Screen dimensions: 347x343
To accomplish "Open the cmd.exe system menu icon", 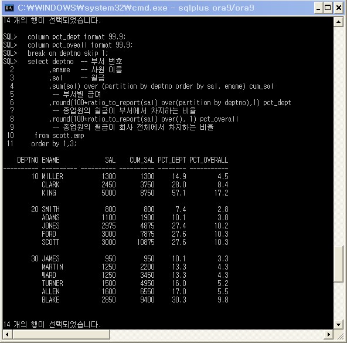I will tap(9, 8).
